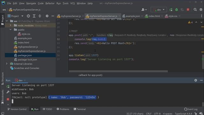The image size is (204, 115).
Task: Click the horizontal editor scrollbar
Action: [x=118, y=71]
